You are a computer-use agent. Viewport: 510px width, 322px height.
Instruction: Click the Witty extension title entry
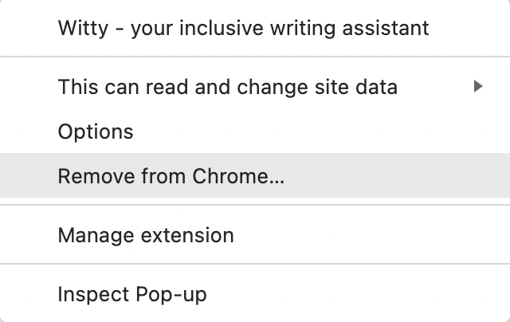tap(243, 29)
